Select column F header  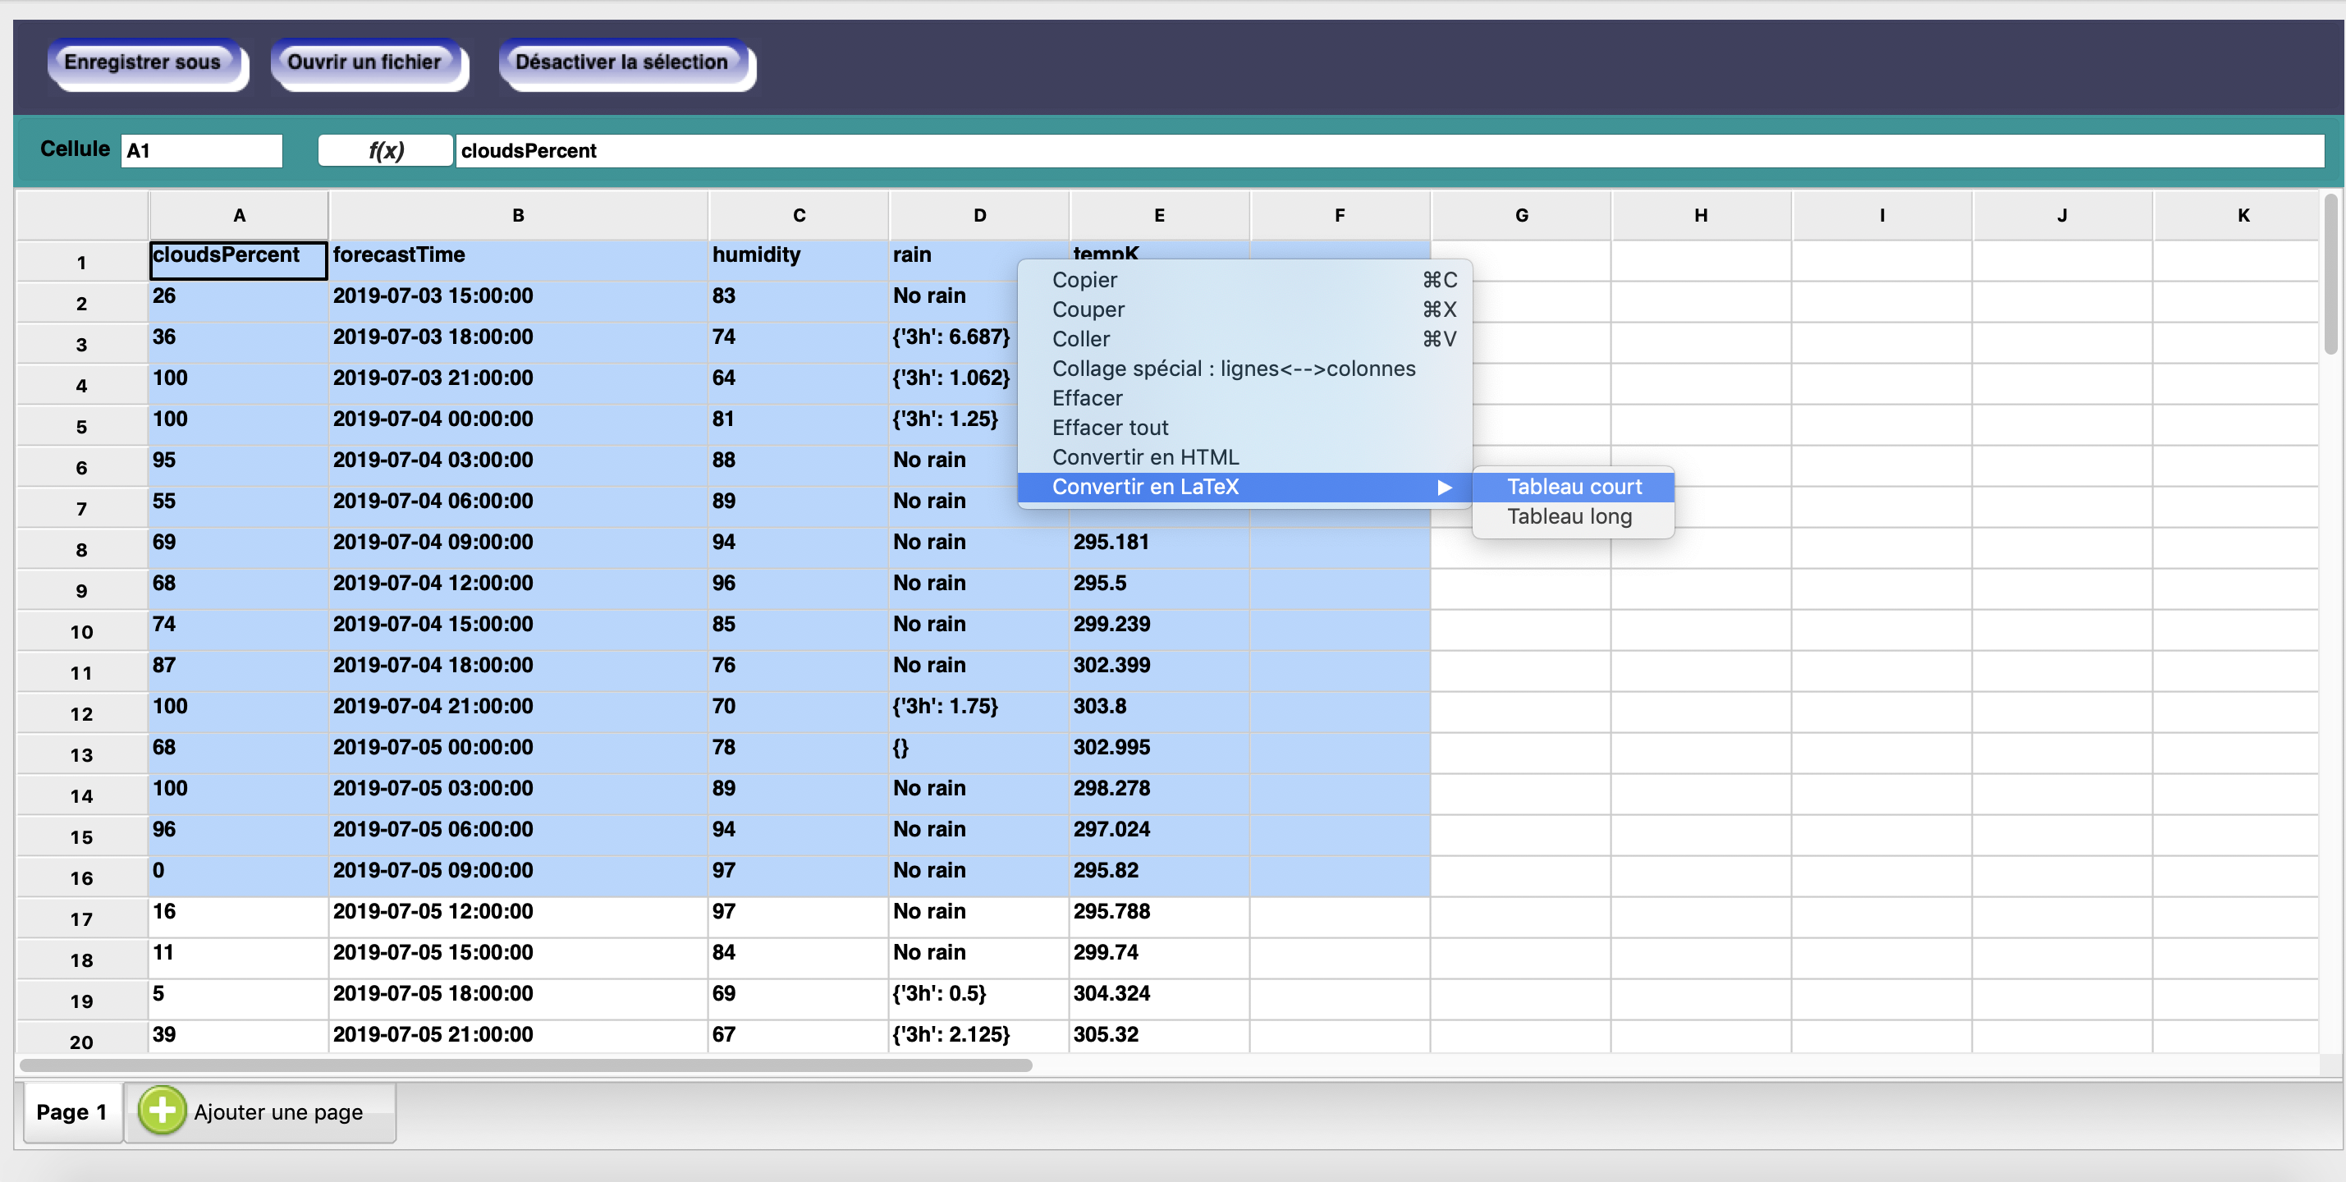1340,216
